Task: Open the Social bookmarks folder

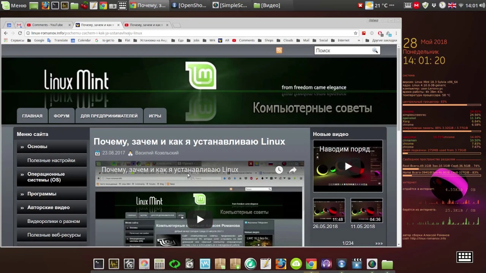Action: (320, 40)
